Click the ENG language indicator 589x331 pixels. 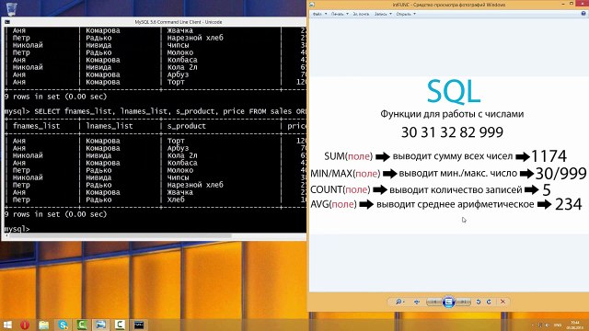tap(558, 325)
